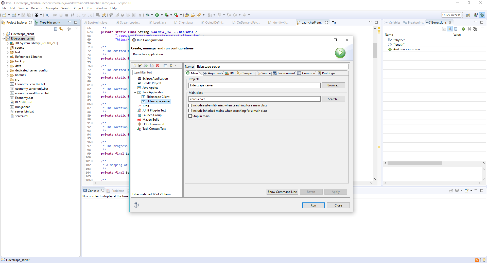487x263 pixels.
Task: Click the Help question mark icon
Action: (x=136, y=205)
